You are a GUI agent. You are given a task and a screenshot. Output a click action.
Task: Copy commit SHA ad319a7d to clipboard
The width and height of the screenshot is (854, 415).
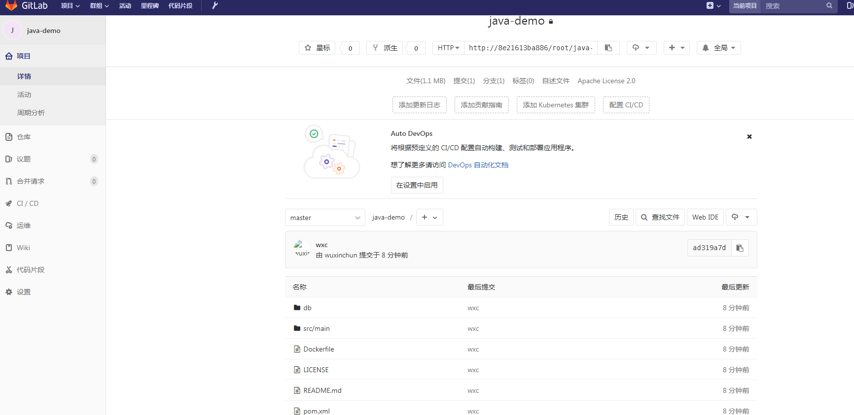click(x=740, y=248)
